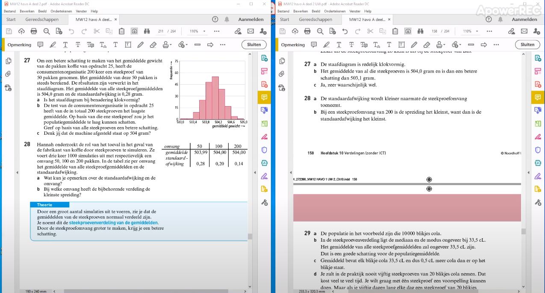Show more comment tools in left window
The height and width of the screenshot is (293, 545).
222,44
